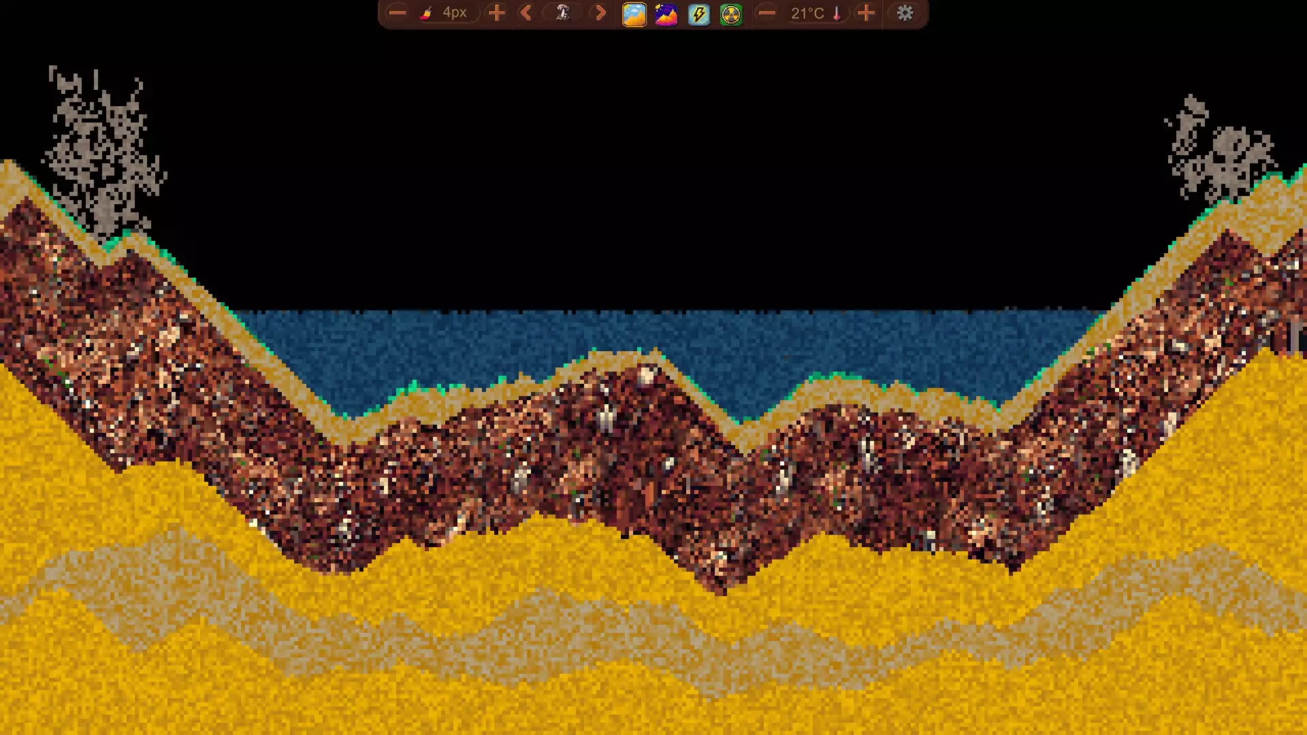Cycle forward through available materials
The image size is (1307, 735).
tap(599, 13)
